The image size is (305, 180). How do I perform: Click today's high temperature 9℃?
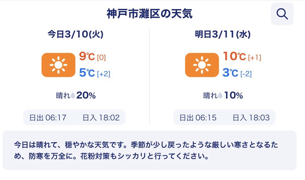coord(87,57)
